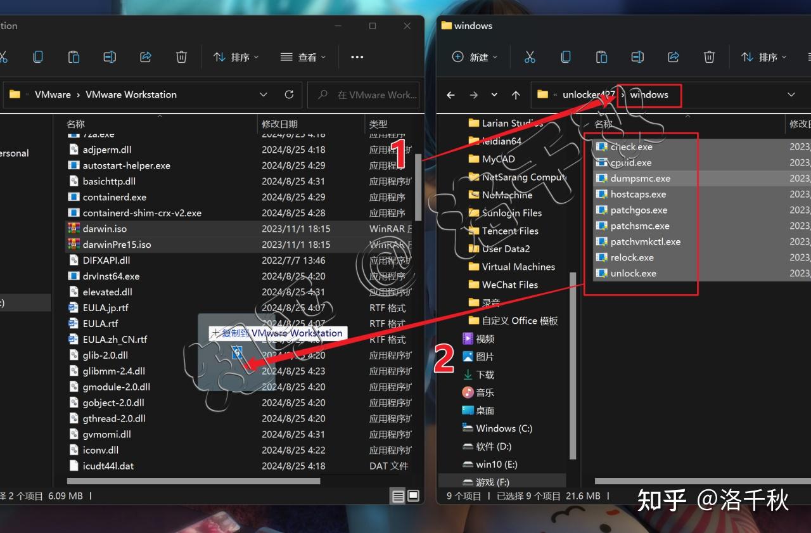
Task: Switch to large icons view in left window
Action: click(x=413, y=496)
